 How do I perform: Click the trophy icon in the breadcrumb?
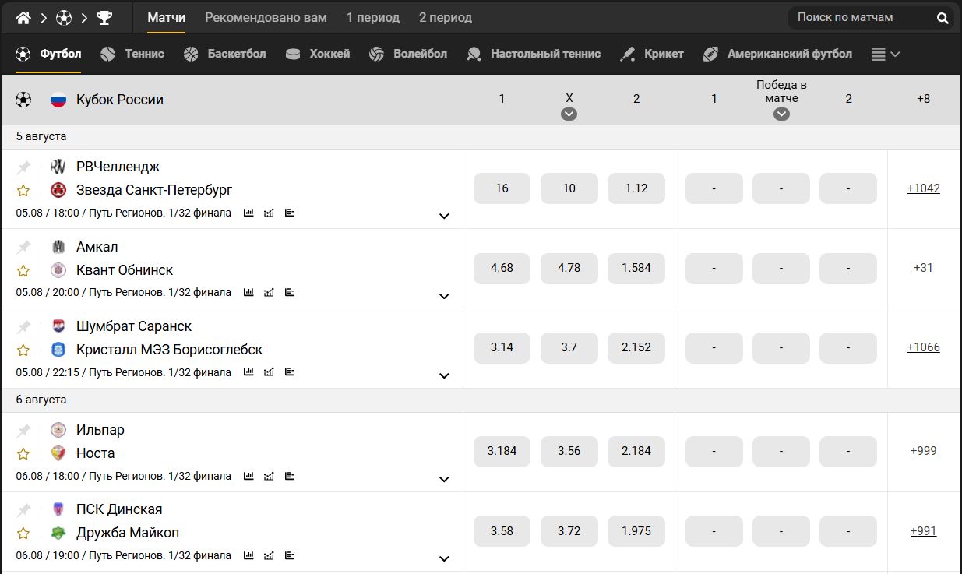pyautogui.click(x=104, y=18)
